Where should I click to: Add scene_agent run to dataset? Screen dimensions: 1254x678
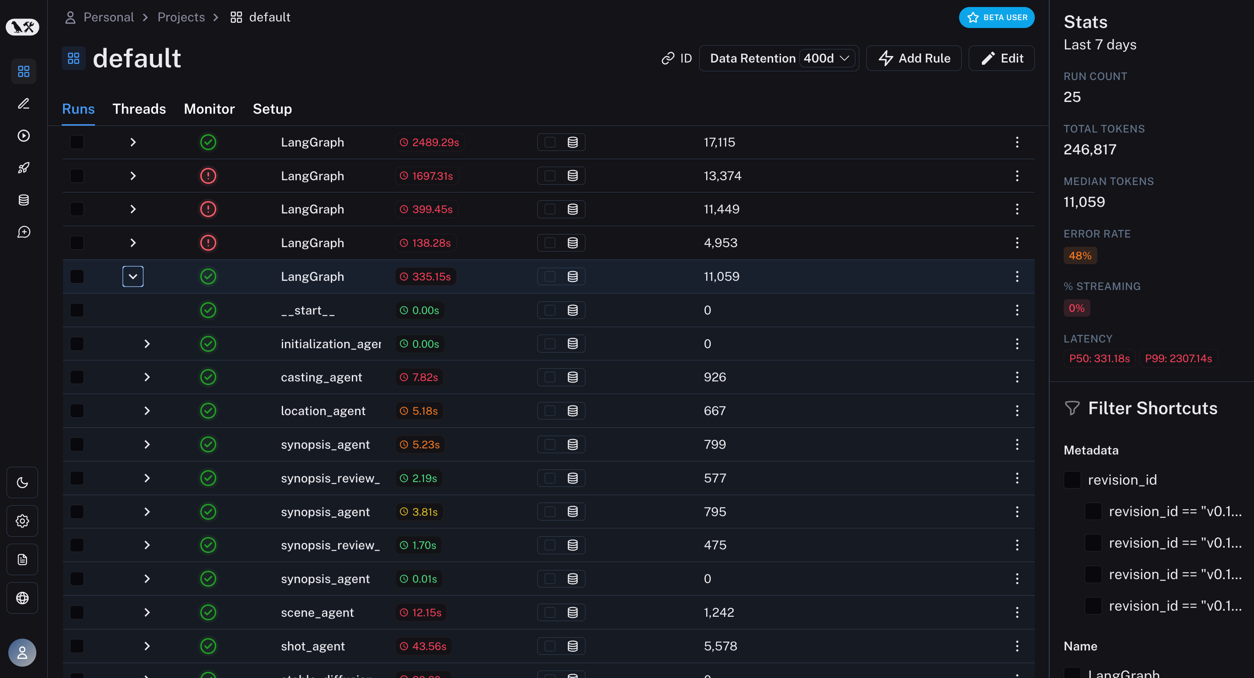tap(572, 612)
